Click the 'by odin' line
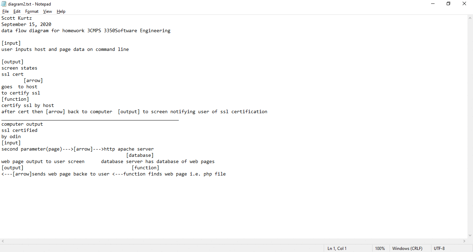 [x=11, y=137]
